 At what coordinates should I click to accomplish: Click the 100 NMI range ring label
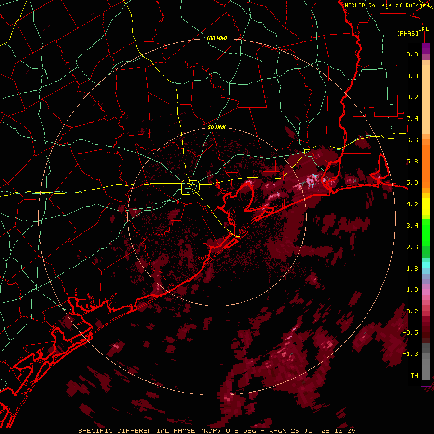(217, 38)
